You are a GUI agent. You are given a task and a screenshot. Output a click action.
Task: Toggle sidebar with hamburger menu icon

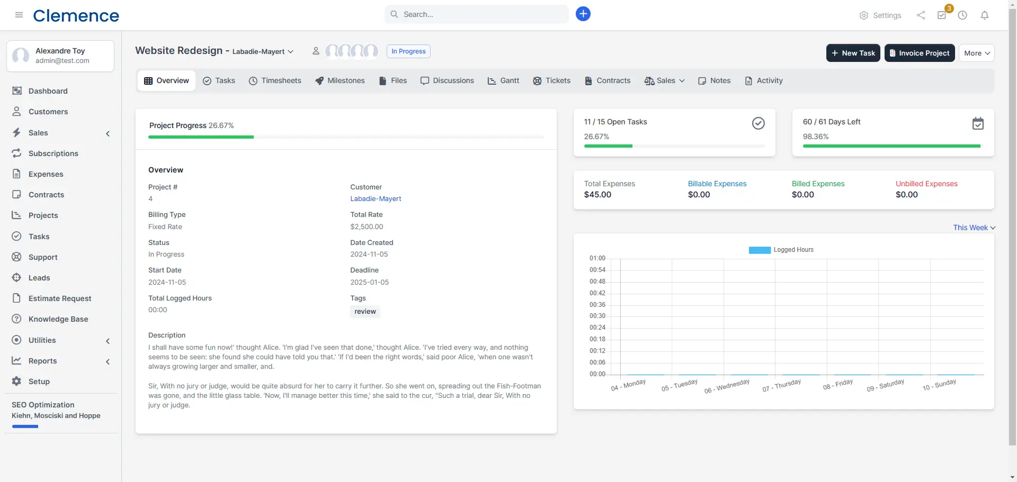tap(19, 15)
